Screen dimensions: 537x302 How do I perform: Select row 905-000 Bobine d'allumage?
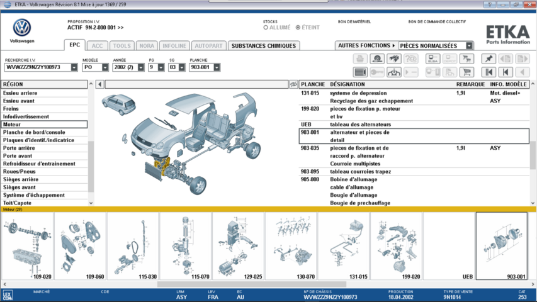tap(414, 191)
